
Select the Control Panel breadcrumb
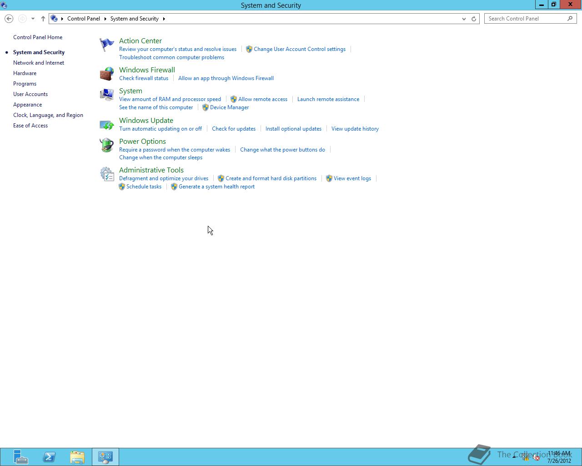point(84,19)
